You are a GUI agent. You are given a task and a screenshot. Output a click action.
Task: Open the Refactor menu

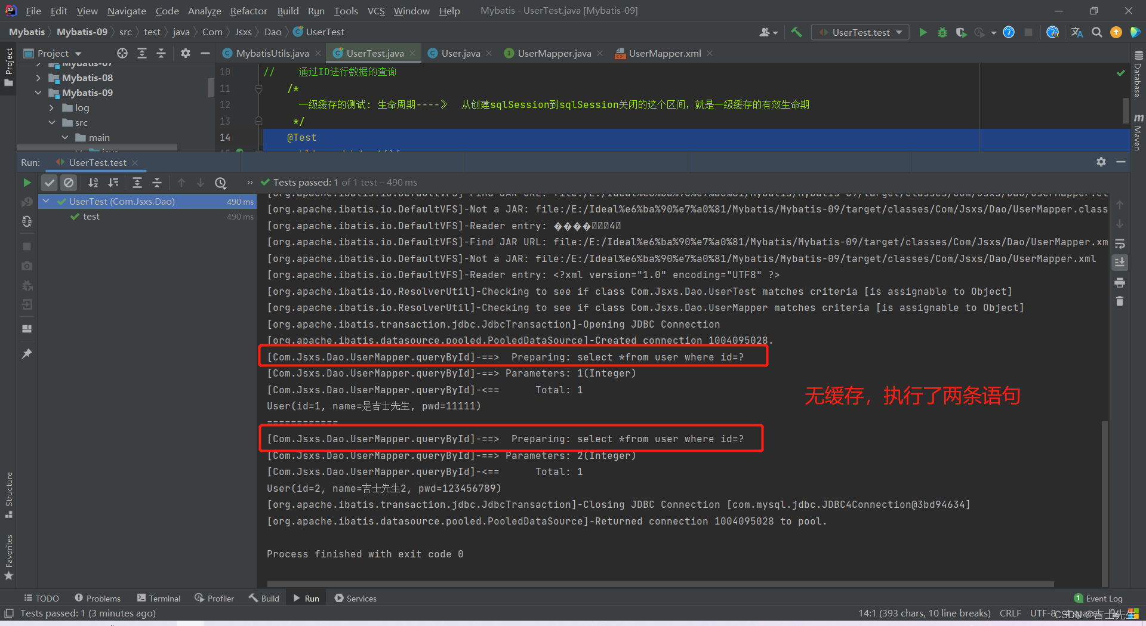(x=248, y=11)
